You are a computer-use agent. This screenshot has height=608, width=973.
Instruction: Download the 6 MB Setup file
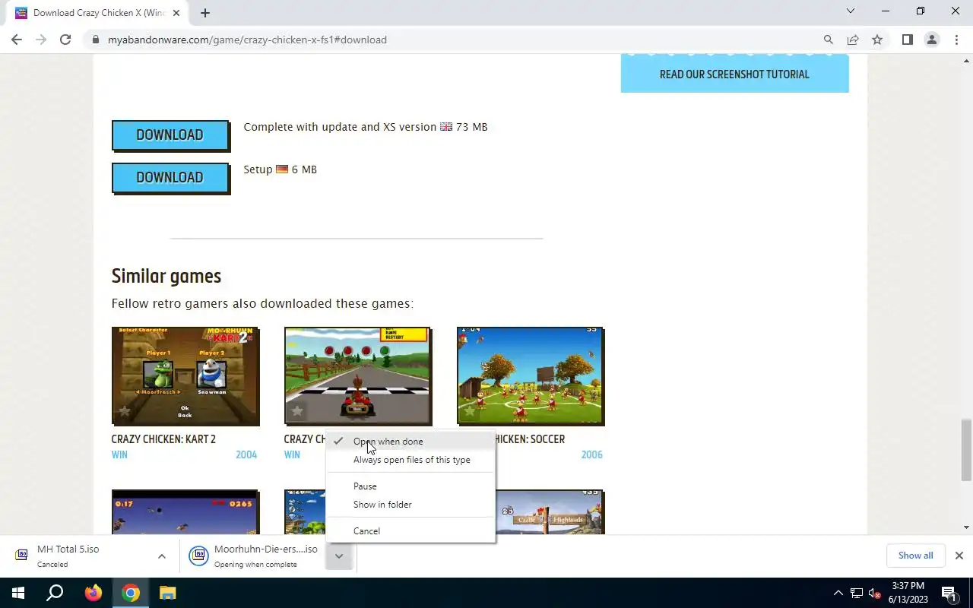click(170, 178)
